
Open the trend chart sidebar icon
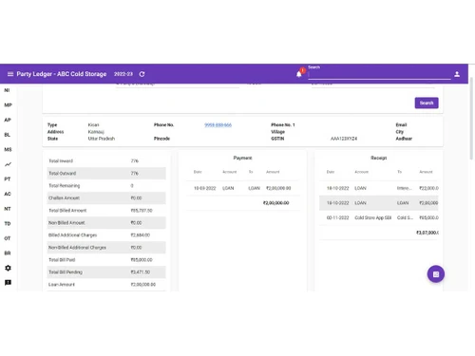coord(8,164)
